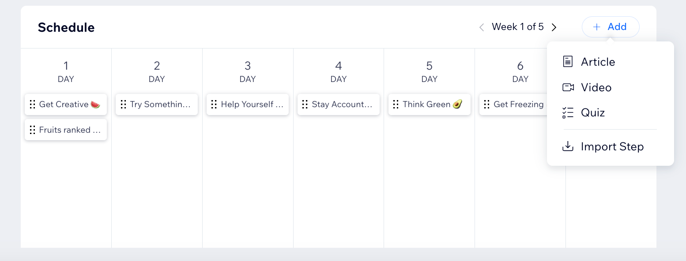Click drag handle on Get Creative step
This screenshot has height=261, width=686.
32,104
